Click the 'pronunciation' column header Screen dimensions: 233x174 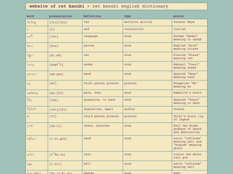60,16
